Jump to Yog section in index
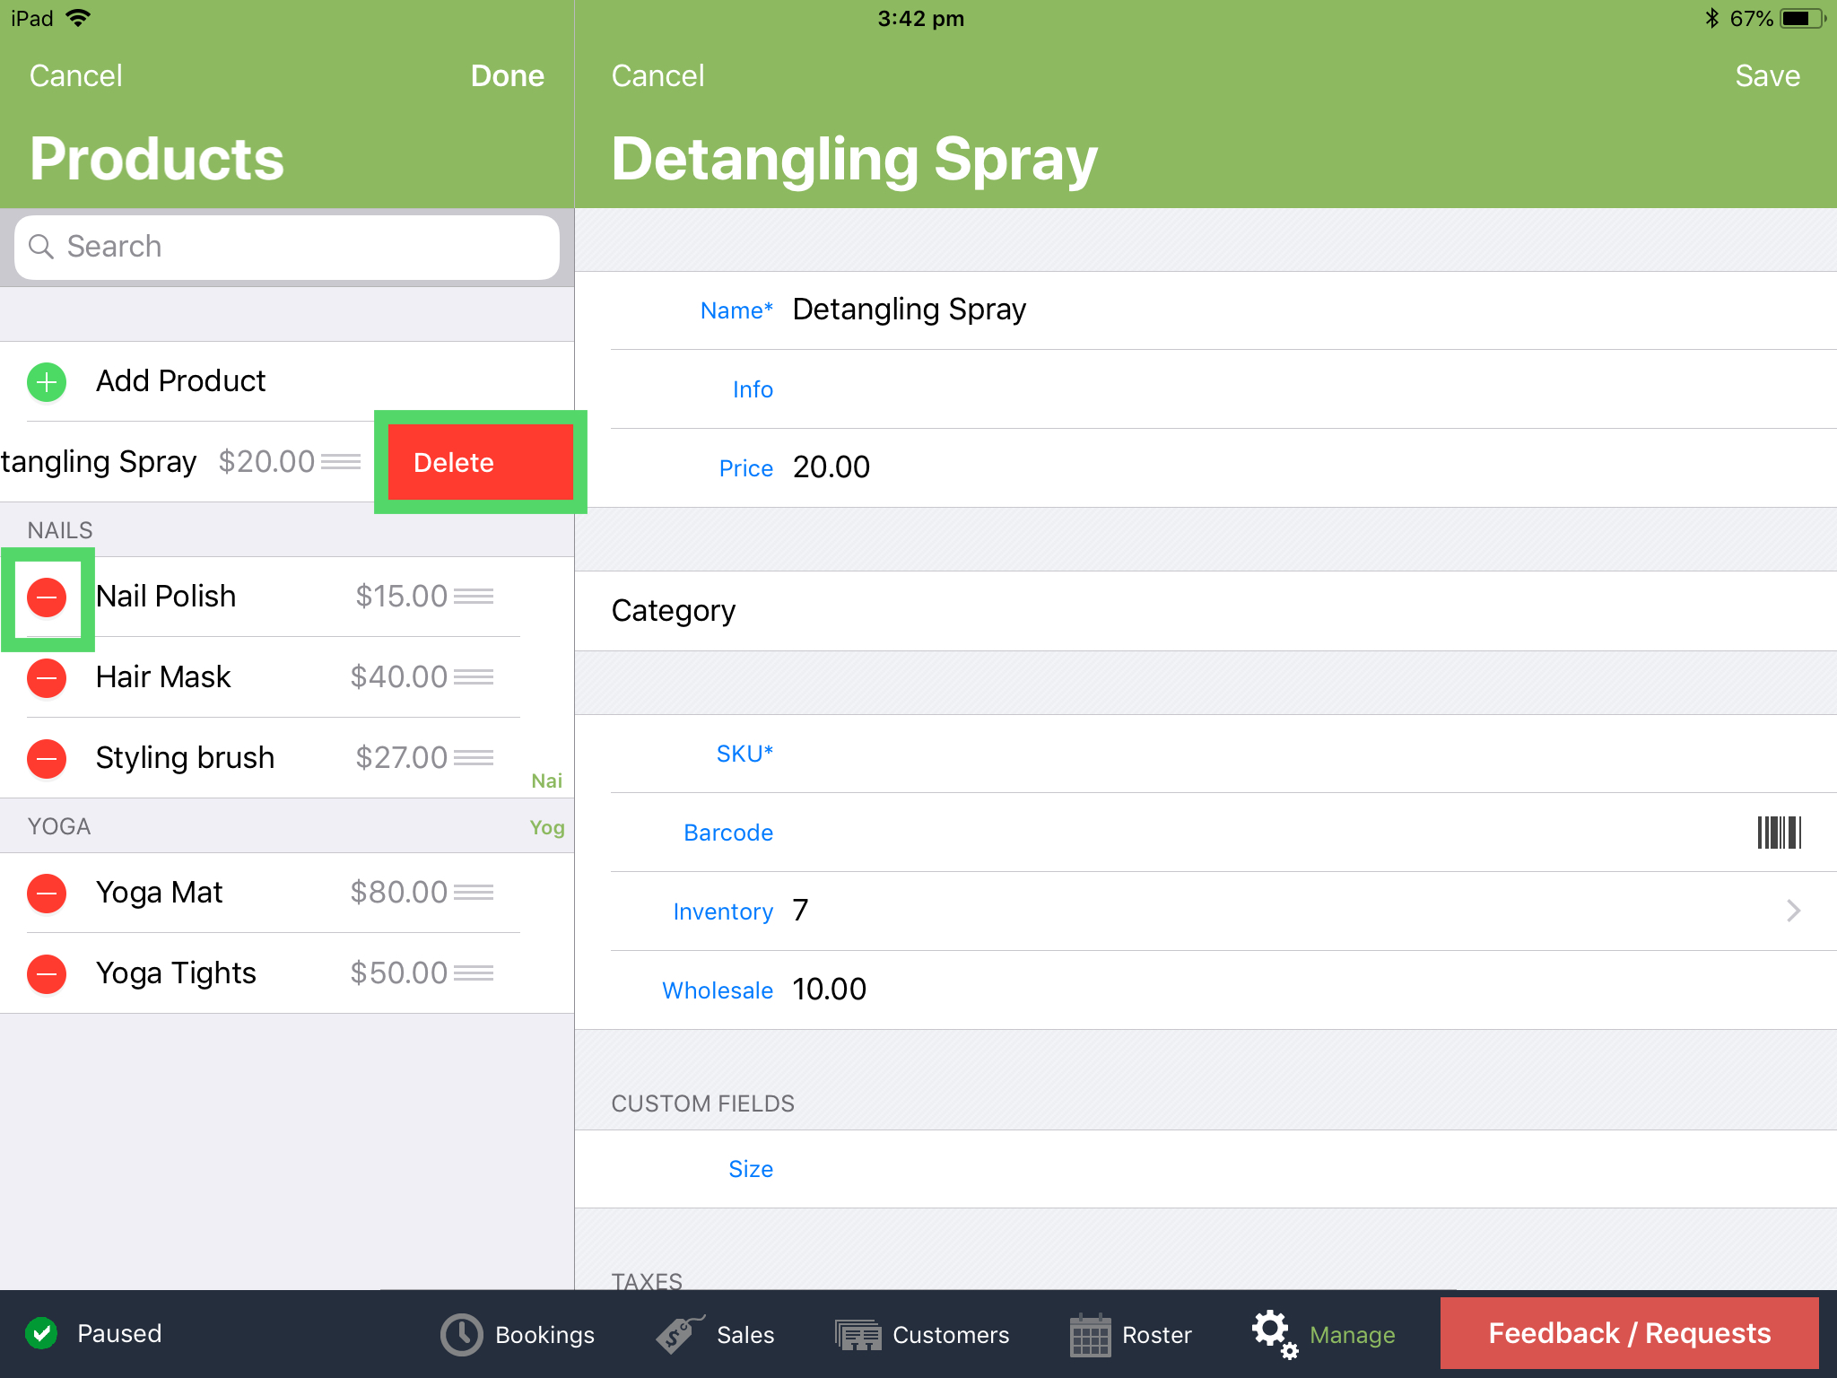The width and height of the screenshot is (1837, 1378). tap(546, 827)
